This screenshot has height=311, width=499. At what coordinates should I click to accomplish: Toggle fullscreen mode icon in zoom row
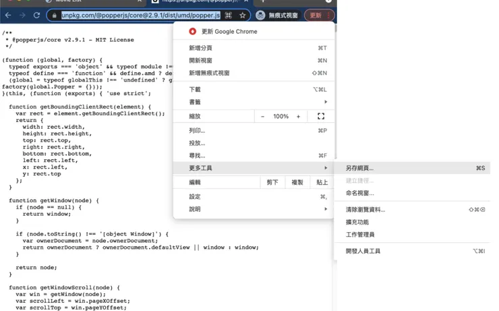[x=321, y=117]
